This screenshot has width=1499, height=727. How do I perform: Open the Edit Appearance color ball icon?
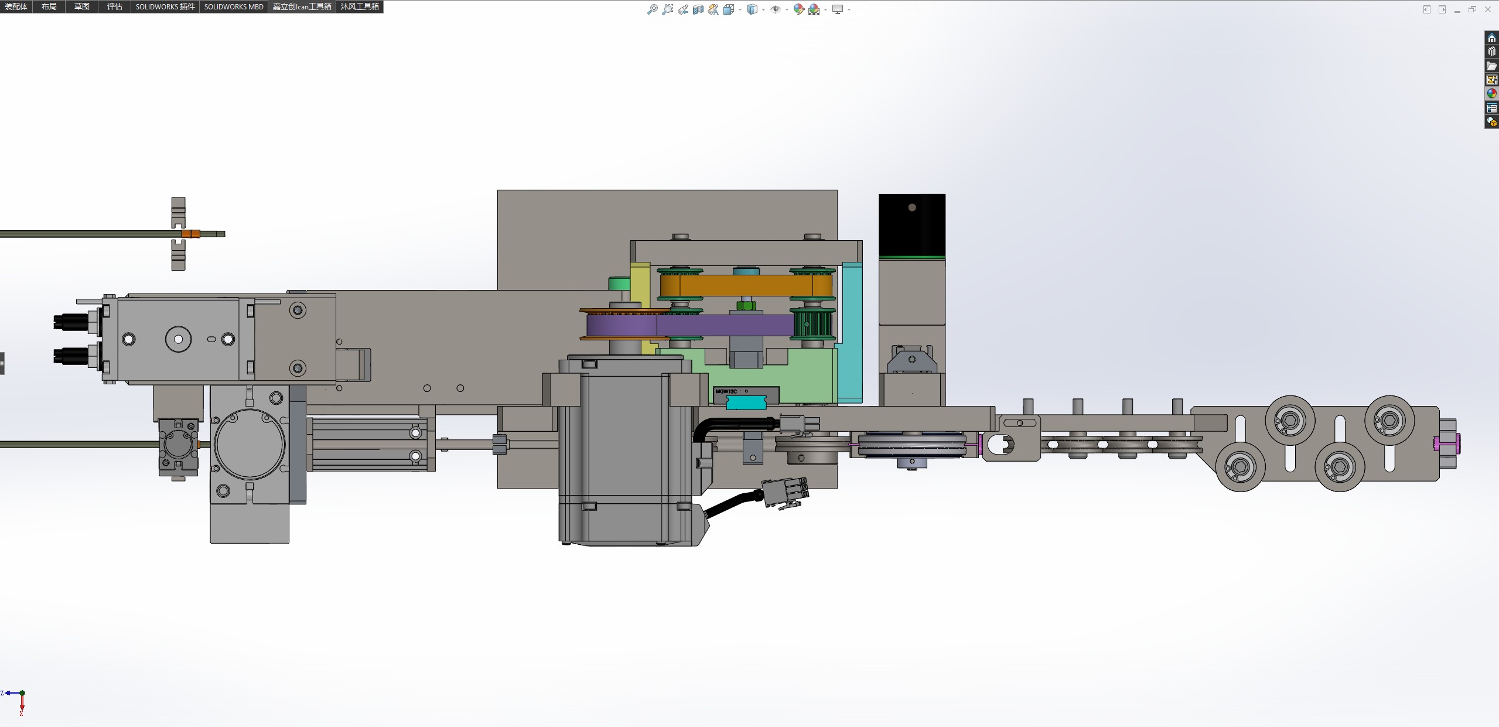coord(798,9)
